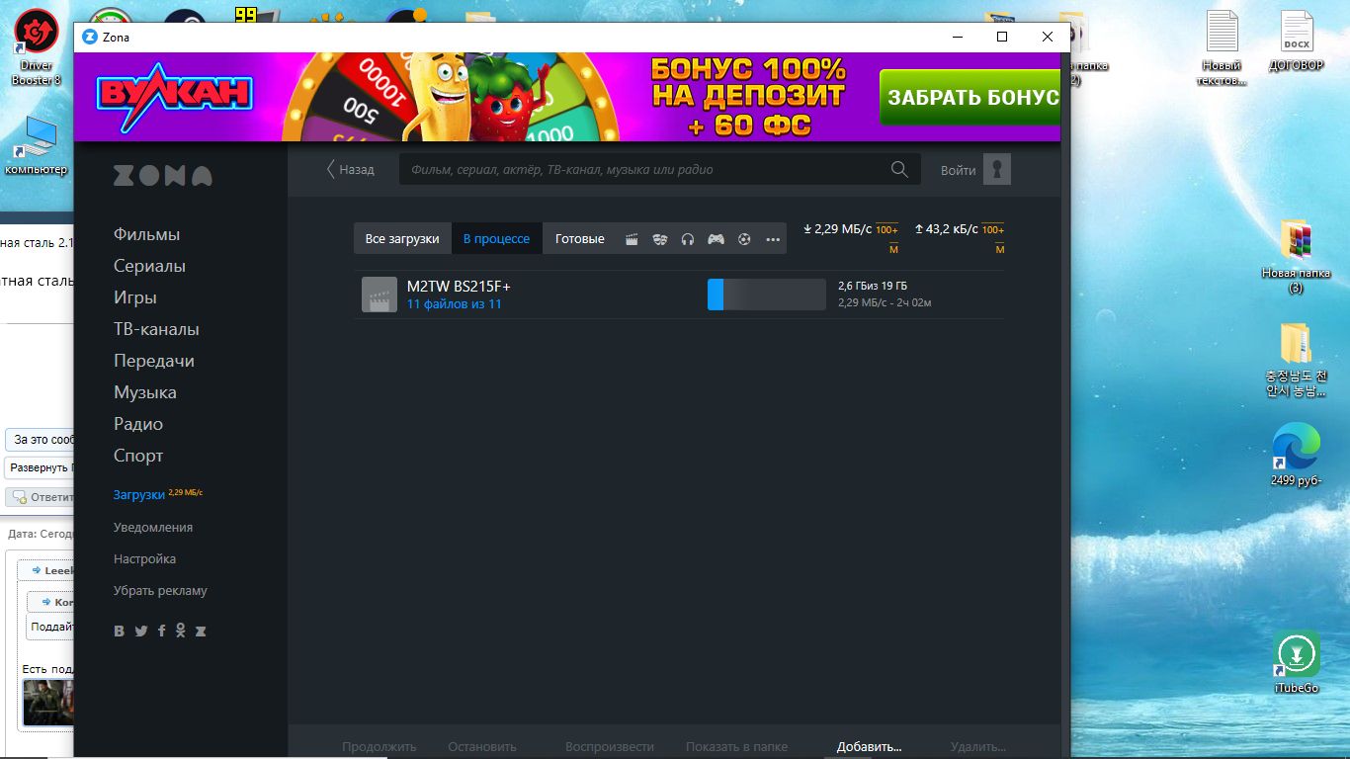Viewport: 1350px width, 759px height.
Task: Go back with the Назад arrow
Action: (331, 169)
